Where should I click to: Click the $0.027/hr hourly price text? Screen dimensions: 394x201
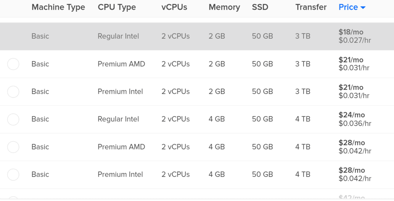(x=355, y=40)
